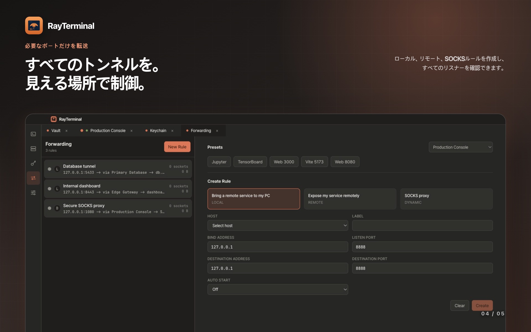This screenshot has height=332, width=531.
Task: Open the terminal view from the sidebar
Action: point(33,134)
